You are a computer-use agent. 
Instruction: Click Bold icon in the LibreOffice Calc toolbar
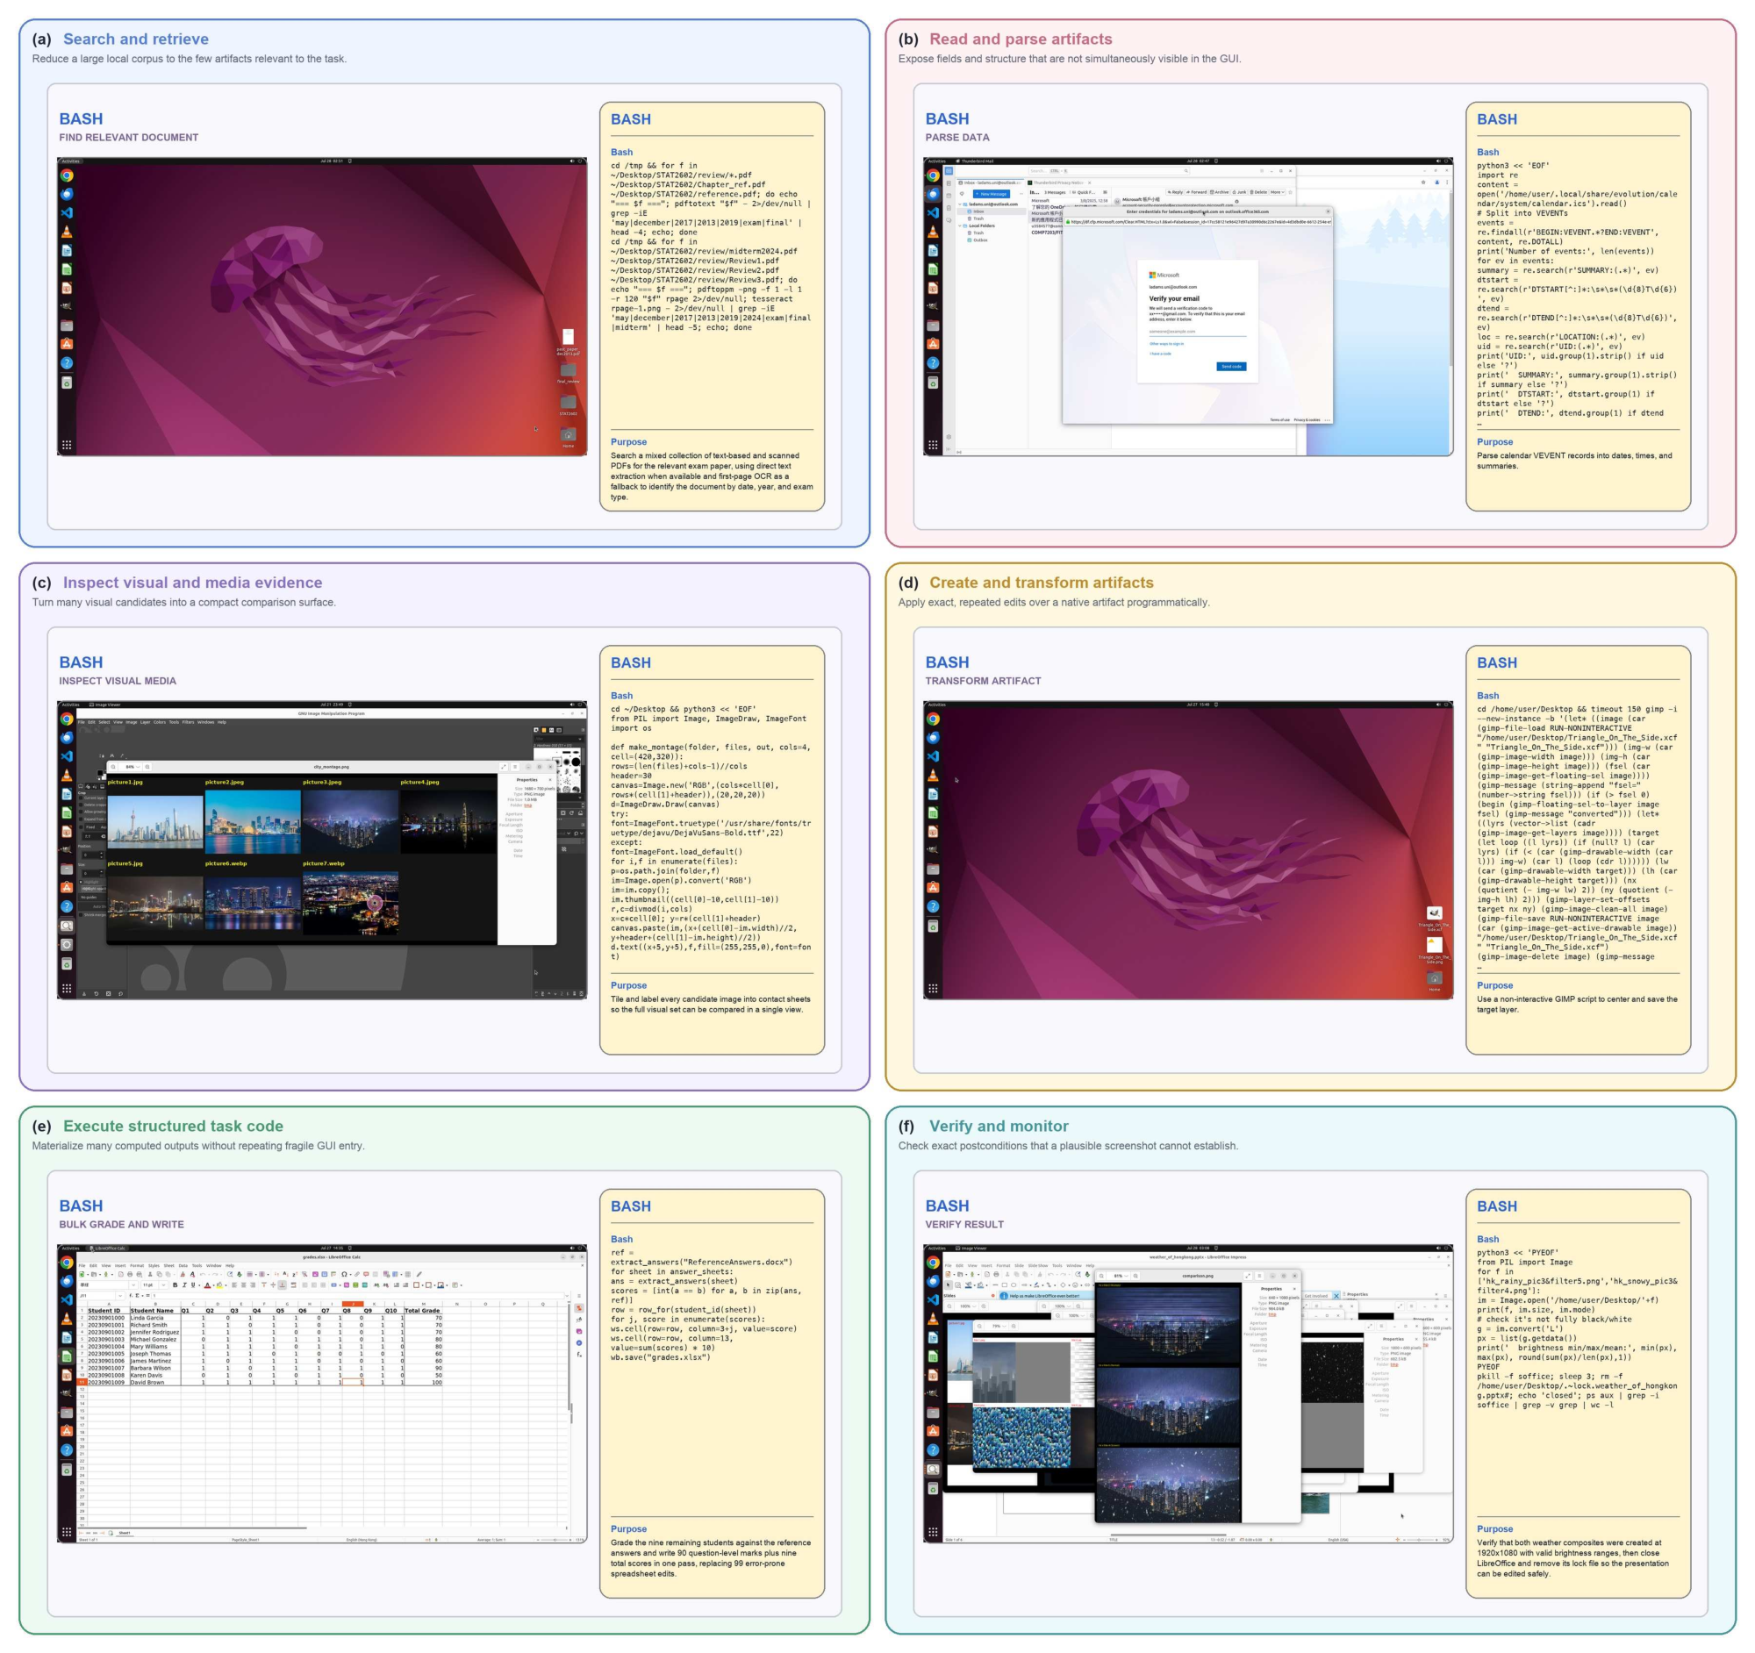click(x=175, y=1286)
